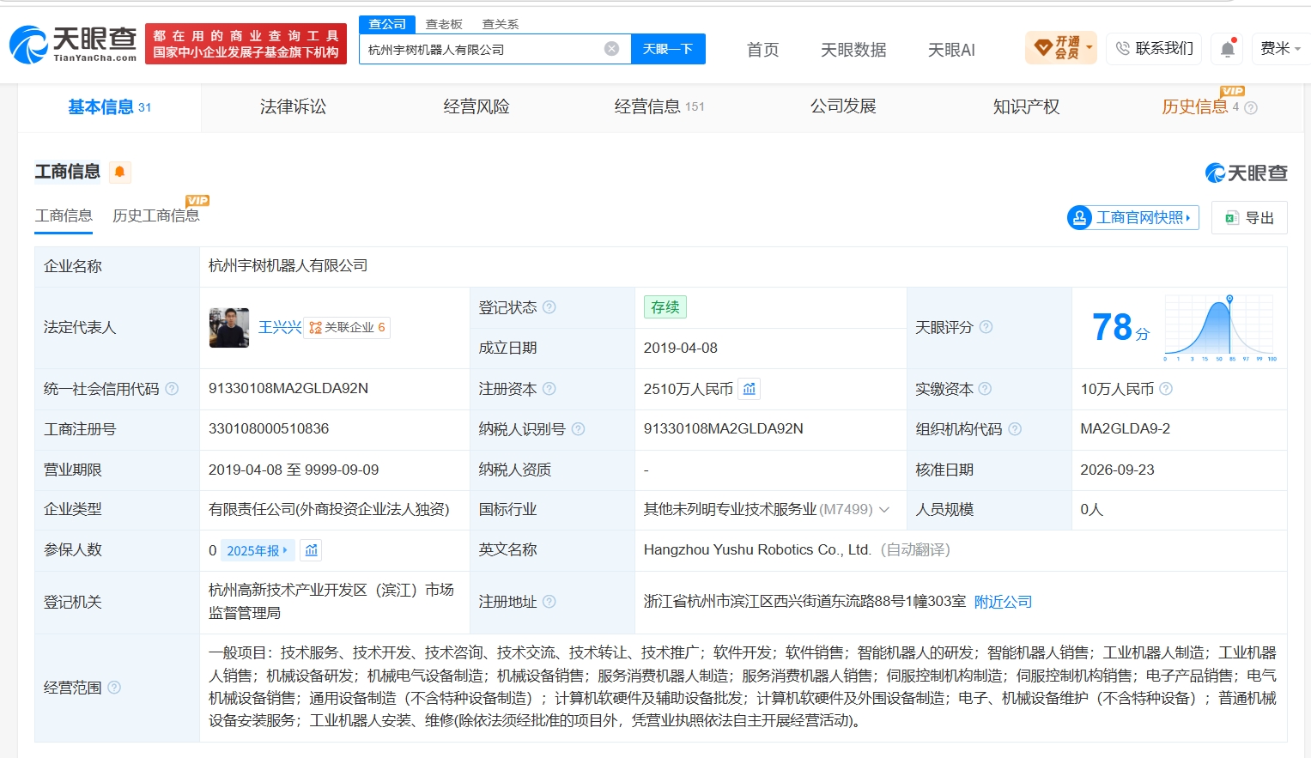Click the help icon beside 纳税人识别号
This screenshot has width=1311, height=758.
point(578,429)
